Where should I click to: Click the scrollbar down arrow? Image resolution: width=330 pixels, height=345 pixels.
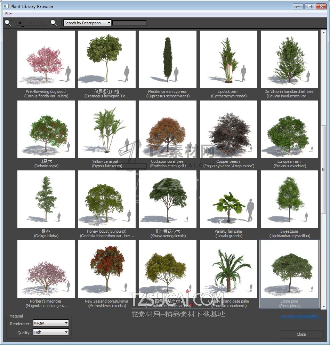coord(324,306)
